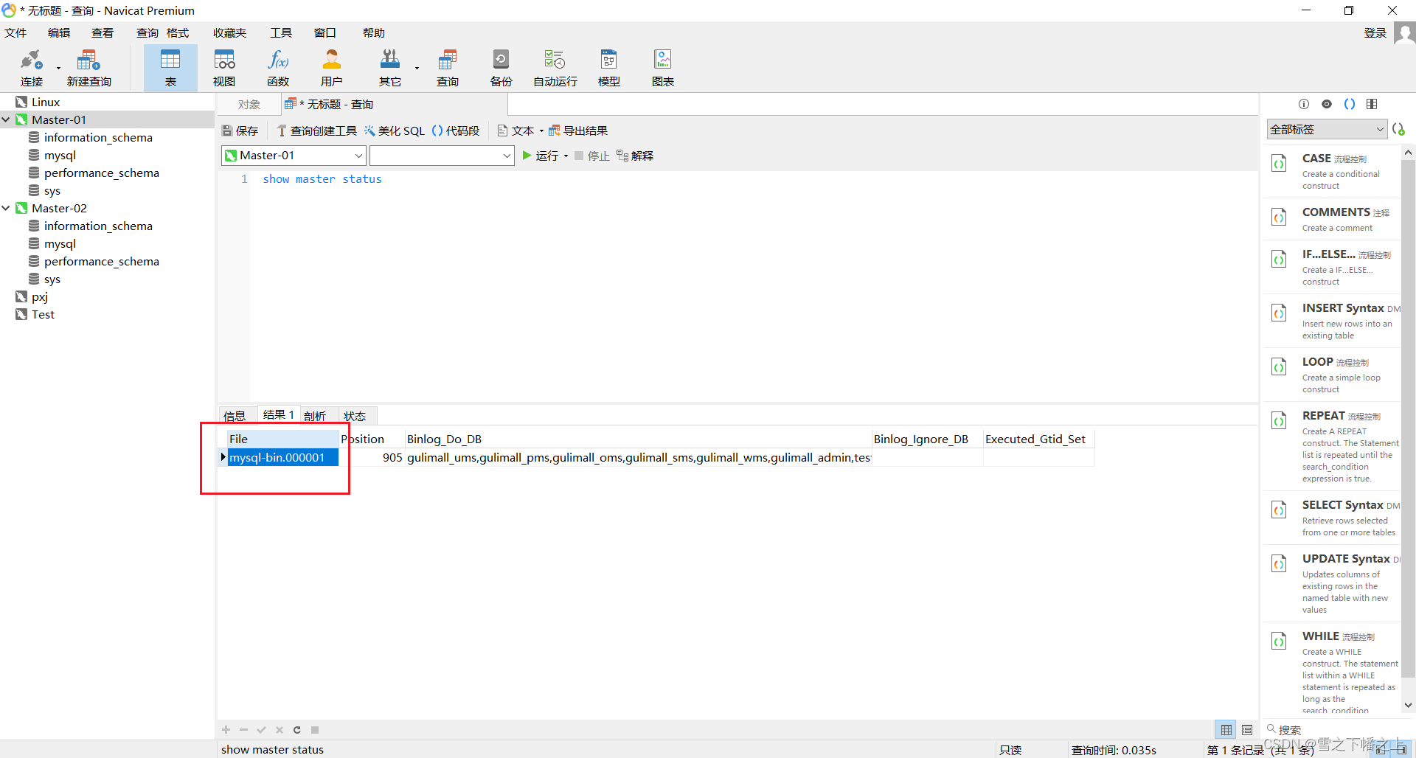
Task: Switch to the 剖析 profile tab
Action: click(315, 416)
